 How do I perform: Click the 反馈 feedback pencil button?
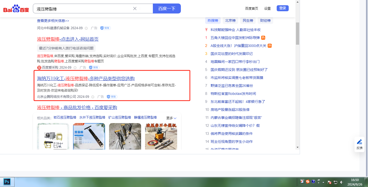click(x=359, y=144)
